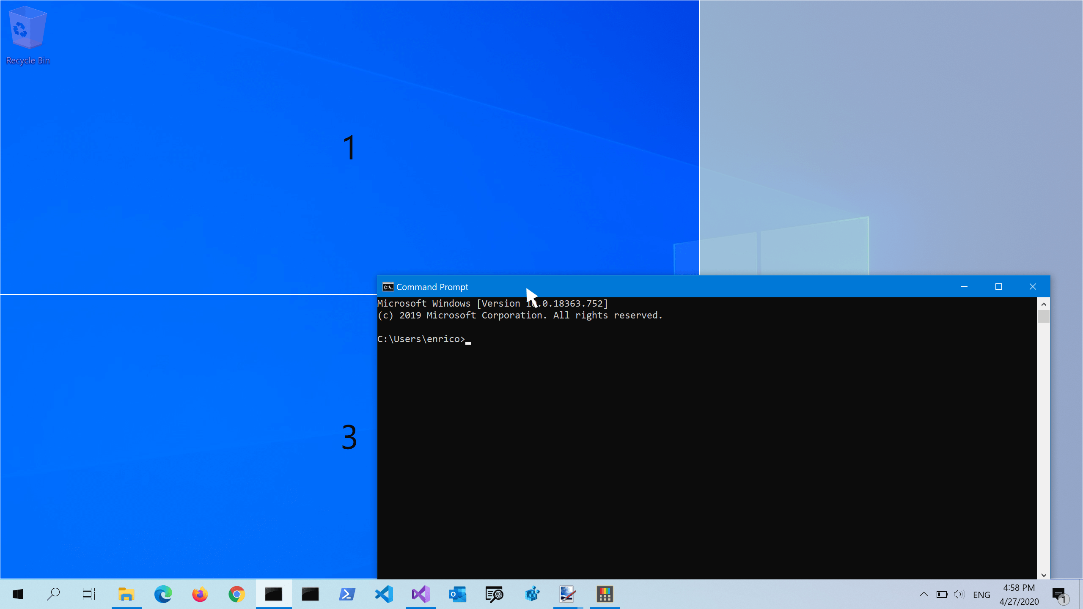Click the Windows Search taskbar
This screenshot has height=609, width=1083.
(53, 594)
